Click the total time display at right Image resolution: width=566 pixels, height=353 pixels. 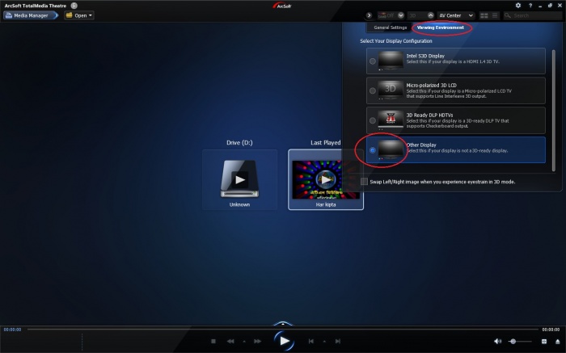click(x=551, y=330)
